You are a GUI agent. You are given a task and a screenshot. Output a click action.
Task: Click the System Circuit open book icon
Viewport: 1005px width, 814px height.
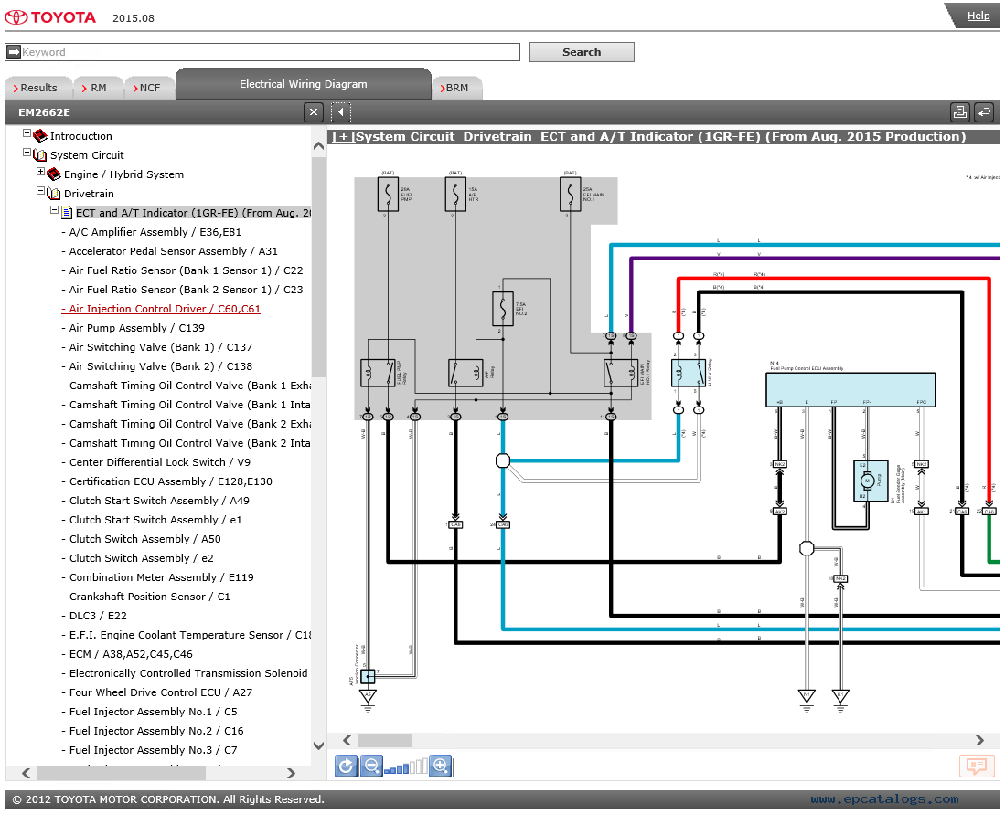pos(39,155)
